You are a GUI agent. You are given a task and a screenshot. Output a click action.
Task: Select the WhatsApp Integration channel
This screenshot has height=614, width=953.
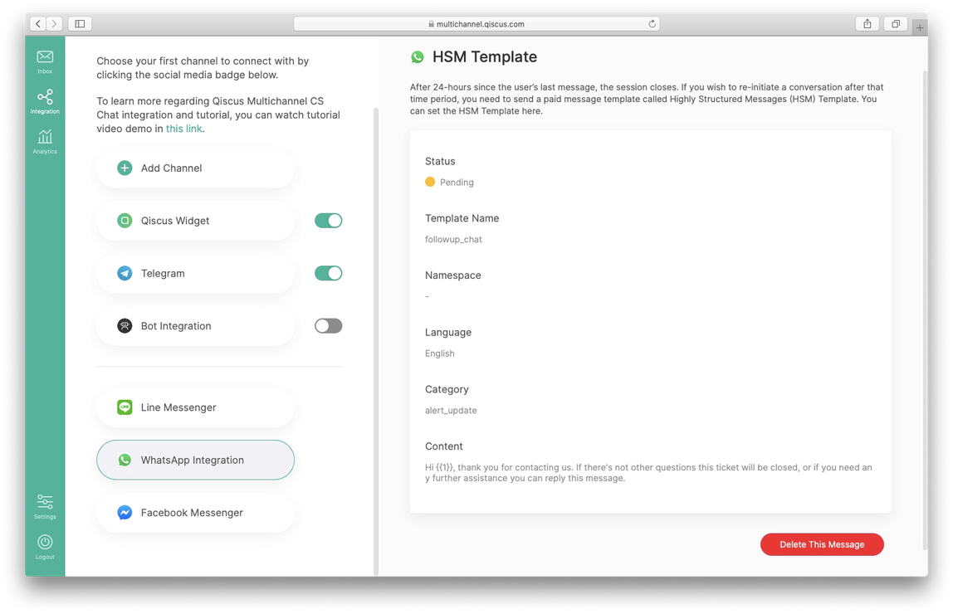click(x=195, y=460)
